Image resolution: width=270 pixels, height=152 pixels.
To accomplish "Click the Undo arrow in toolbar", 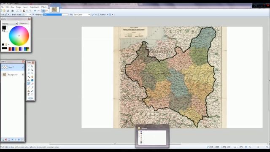I will [35, 11].
